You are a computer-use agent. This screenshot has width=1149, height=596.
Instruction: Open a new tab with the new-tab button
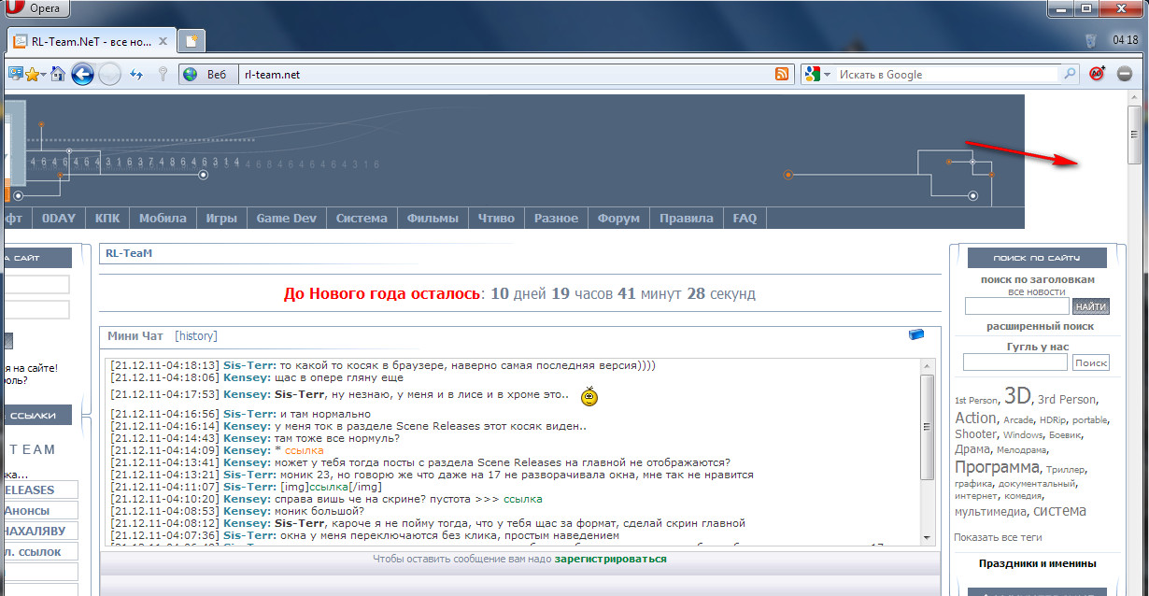point(191,41)
